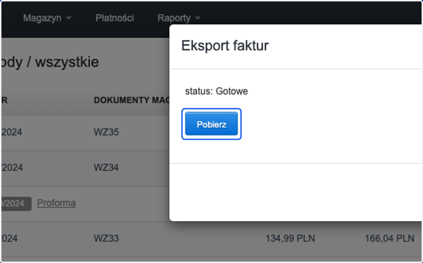Select the 166,04 PLN gross amount
The height and width of the screenshot is (263, 423).
click(390, 239)
